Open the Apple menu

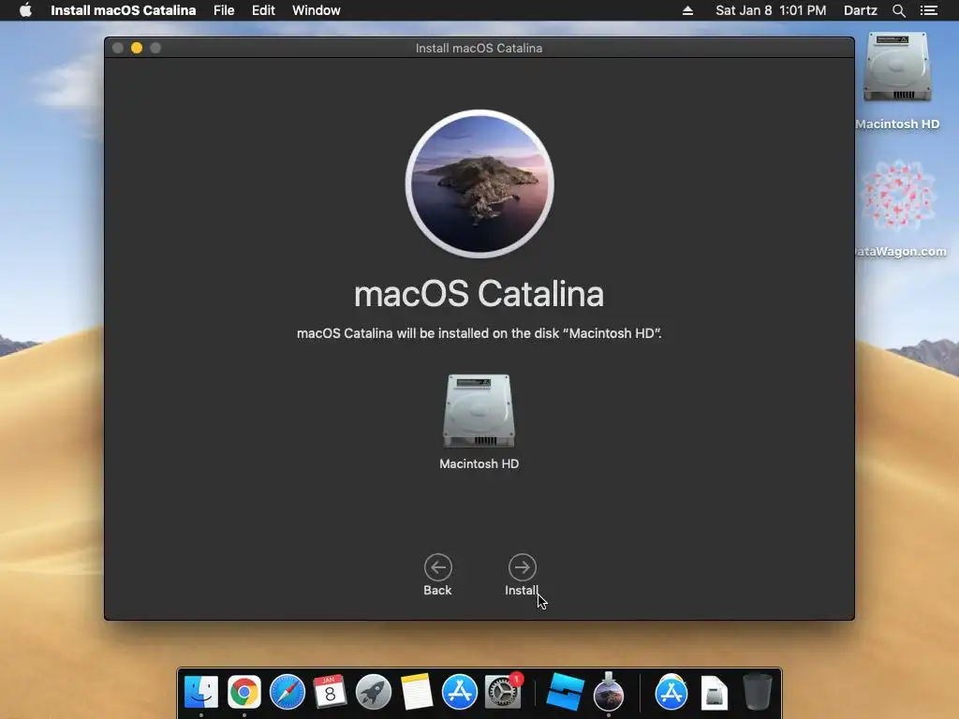tap(25, 10)
